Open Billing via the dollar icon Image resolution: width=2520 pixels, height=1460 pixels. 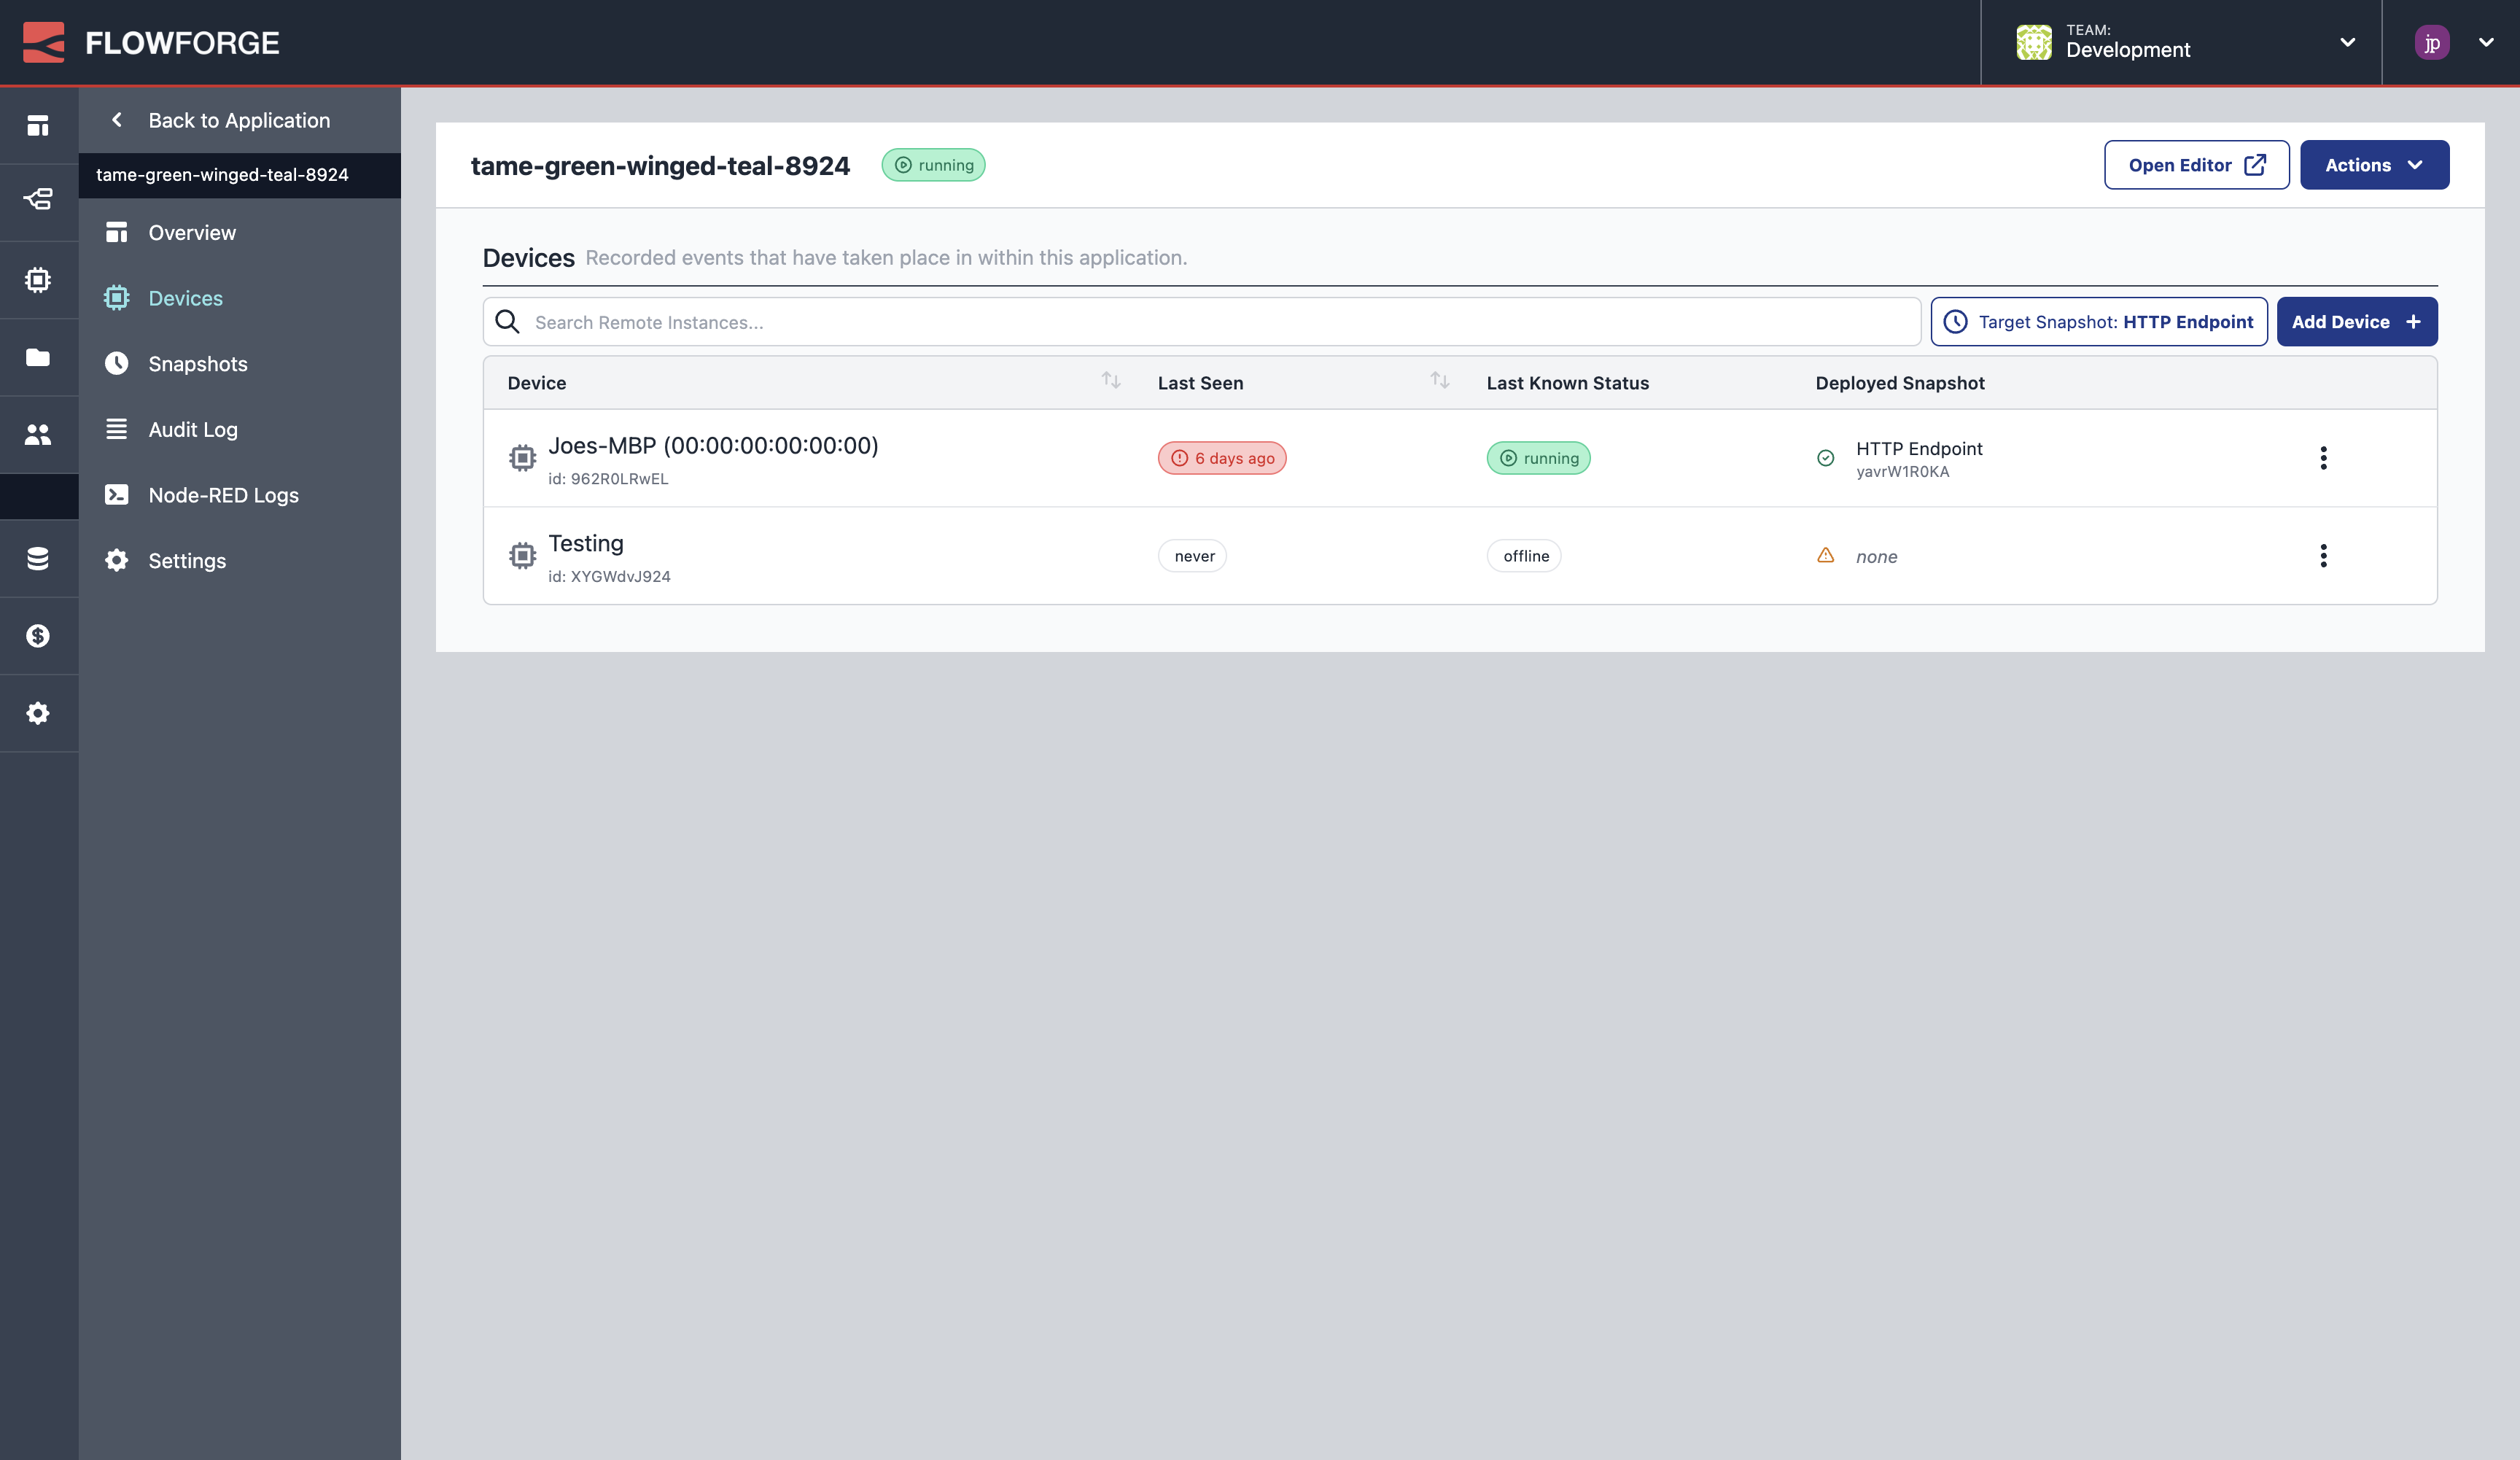[38, 635]
